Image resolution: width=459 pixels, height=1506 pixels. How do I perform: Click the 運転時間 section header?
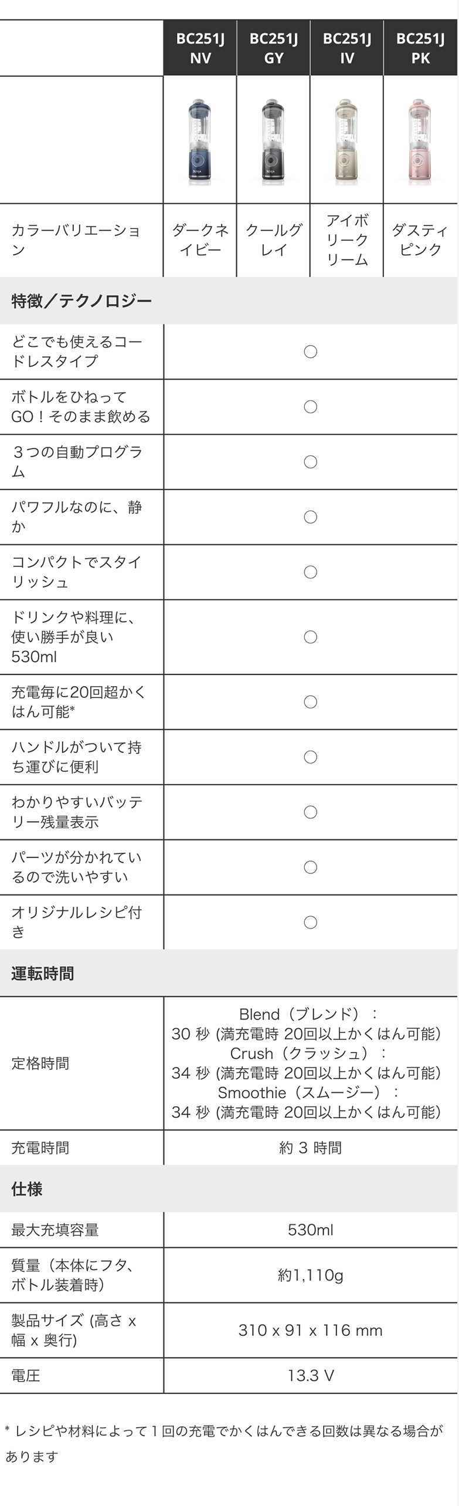click(42, 974)
